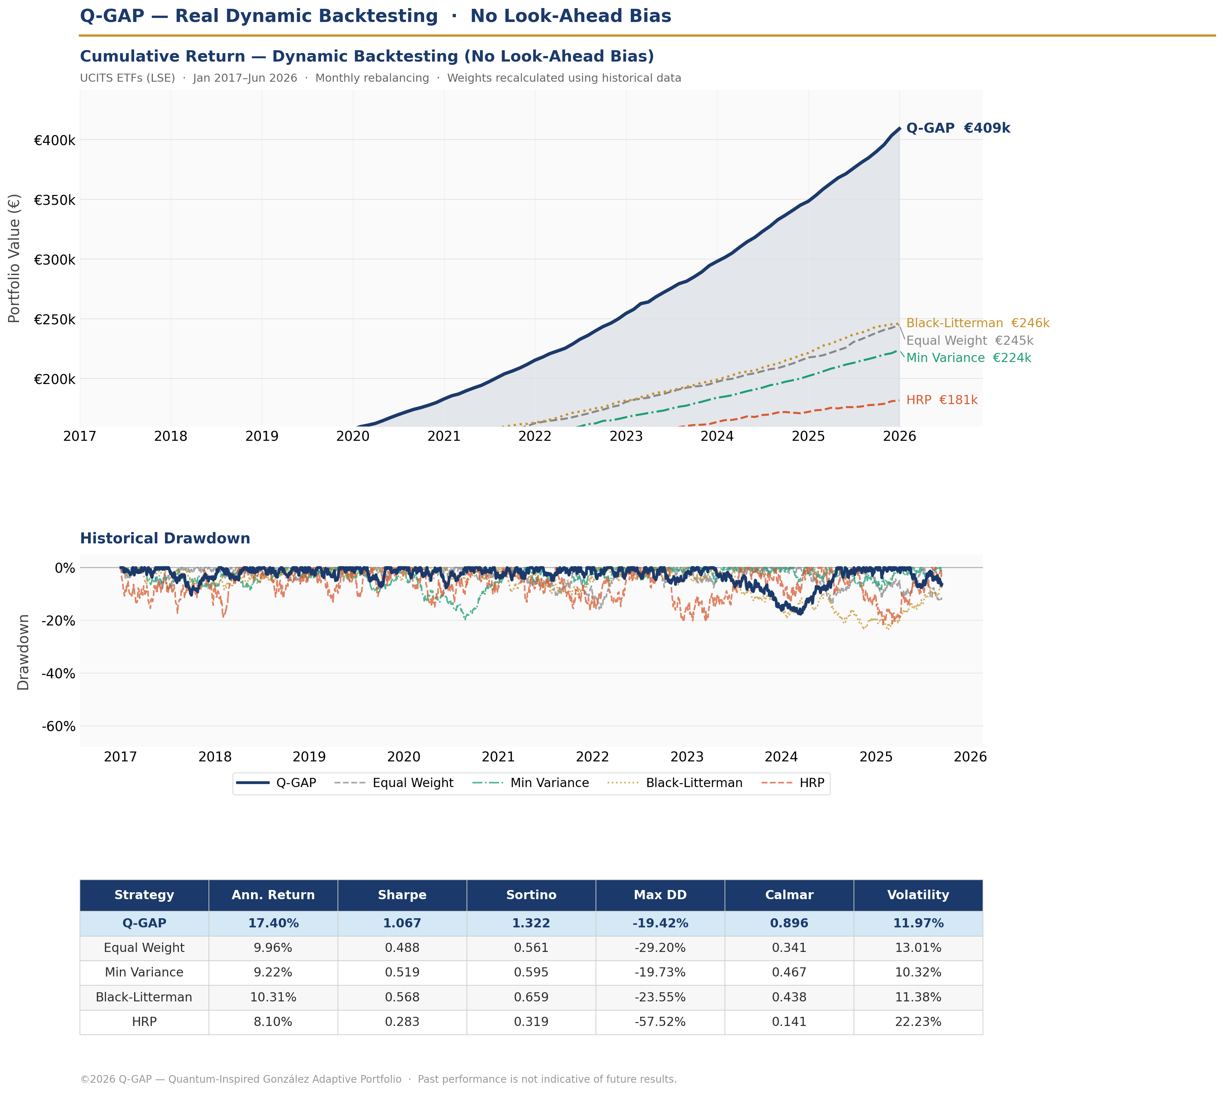Click the Portfolio Value (€) axis title
1223x1093 pixels.
pyautogui.click(x=14, y=258)
